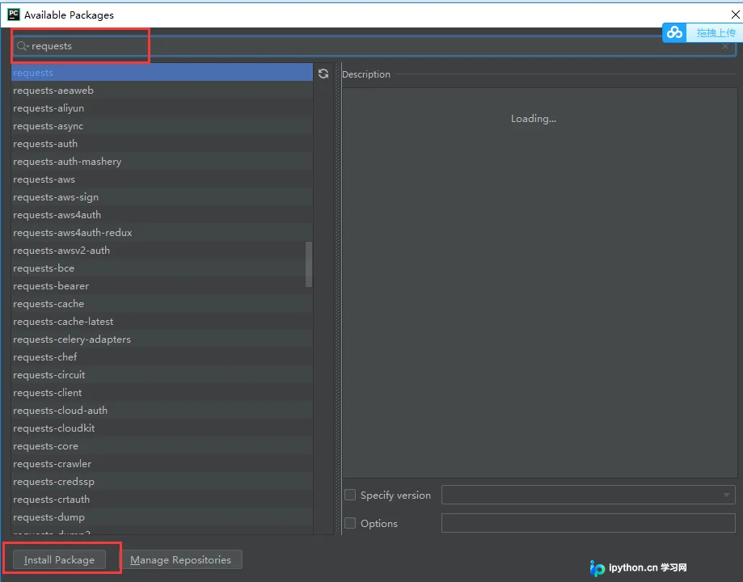The image size is (743, 582).
Task: Click the Install Package button
Action: pyautogui.click(x=59, y=559)
